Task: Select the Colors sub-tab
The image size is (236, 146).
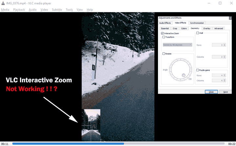Action: click(x=184, y=28)
